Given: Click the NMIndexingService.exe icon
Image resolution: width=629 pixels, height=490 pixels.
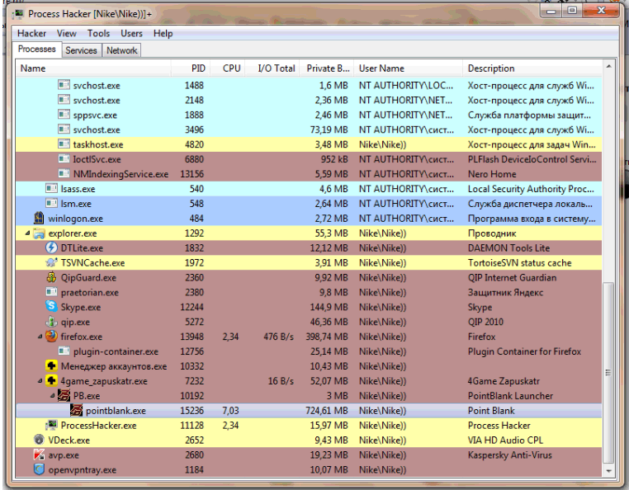Looking at the screenshot, I should click(64, 173).
